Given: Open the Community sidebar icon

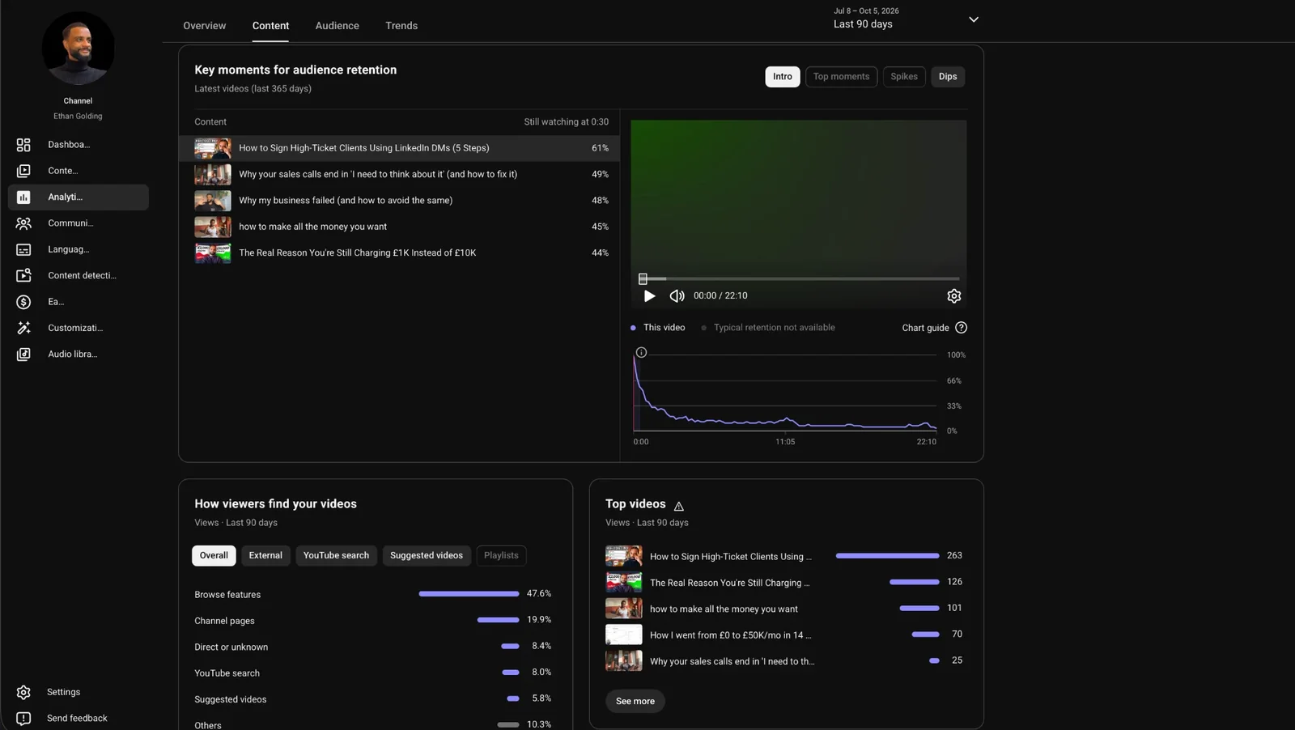Looking at the screenshot, I should pyautogui.click(x=23, y=223).
